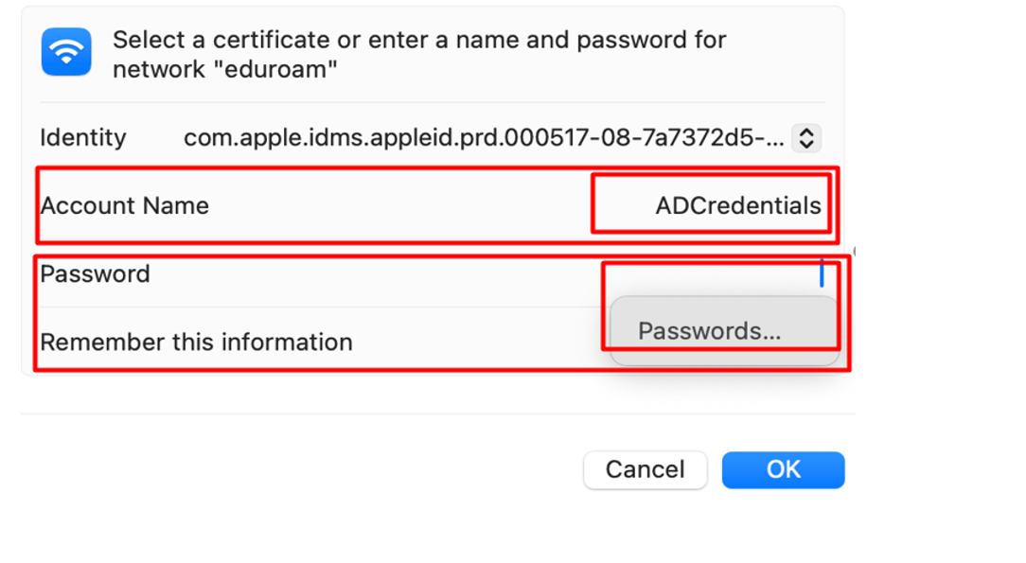Screen dimensions: 1026x563
Task: Open the Identity certificate up-down chevron
Action: [x=806, y=138]
